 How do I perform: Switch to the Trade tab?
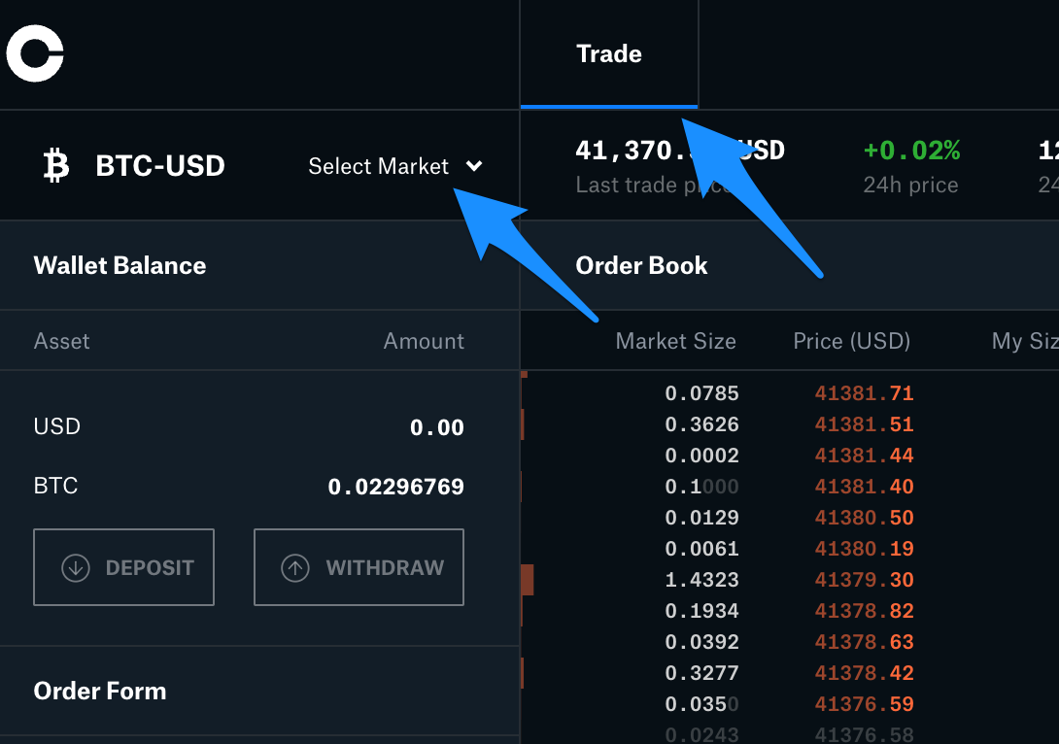(x=609, y=54)
